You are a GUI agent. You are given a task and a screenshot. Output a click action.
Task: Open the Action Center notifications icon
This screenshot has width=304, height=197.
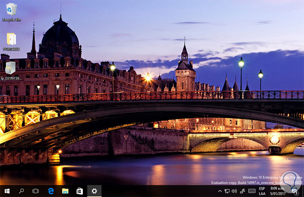pos(294,191)
